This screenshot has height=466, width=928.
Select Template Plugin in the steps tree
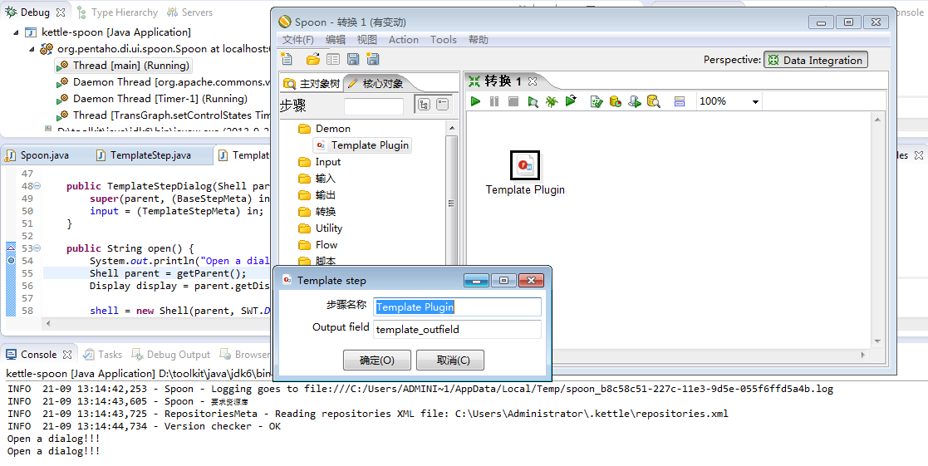coord(362,145)
